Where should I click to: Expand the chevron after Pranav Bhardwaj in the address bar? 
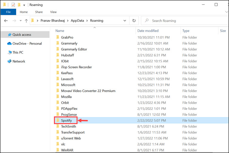(68, 21)
